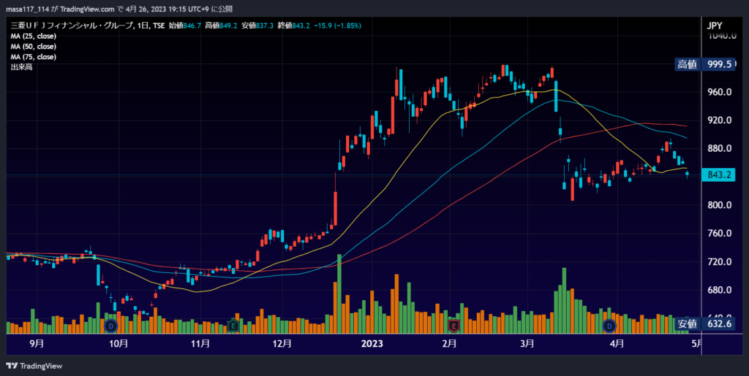This screenshot has height=376, width=749.
Task: Click the JPY currency label on price axis
Action: 714,26
